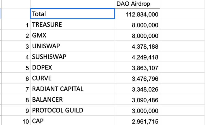This screenshot has height=125, width=205.
Task: Click the PROTOCOL GUILD cell
Action: pyautogui.click(x=72, y=110)
